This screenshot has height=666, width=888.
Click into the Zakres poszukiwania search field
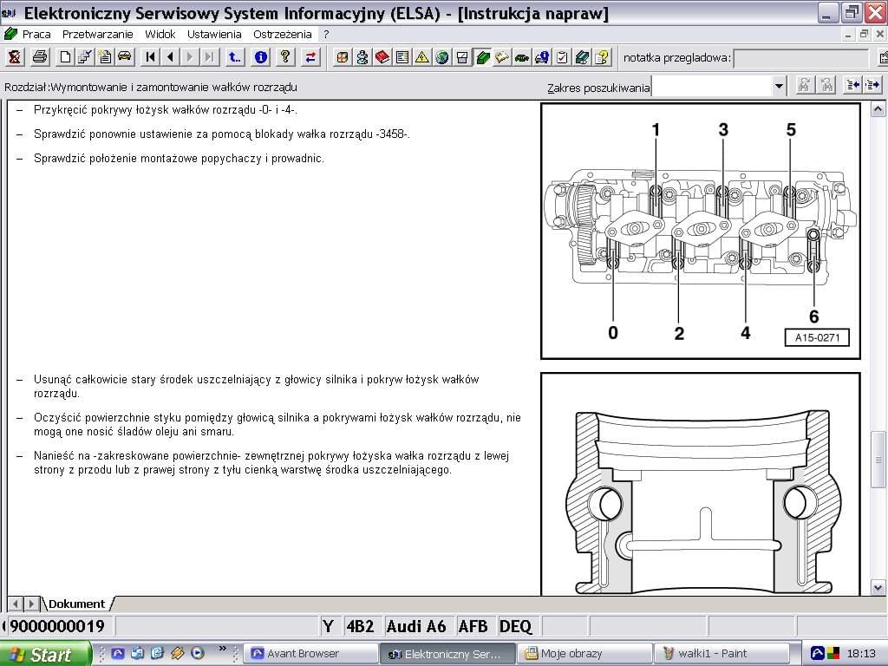pos(711,86)
